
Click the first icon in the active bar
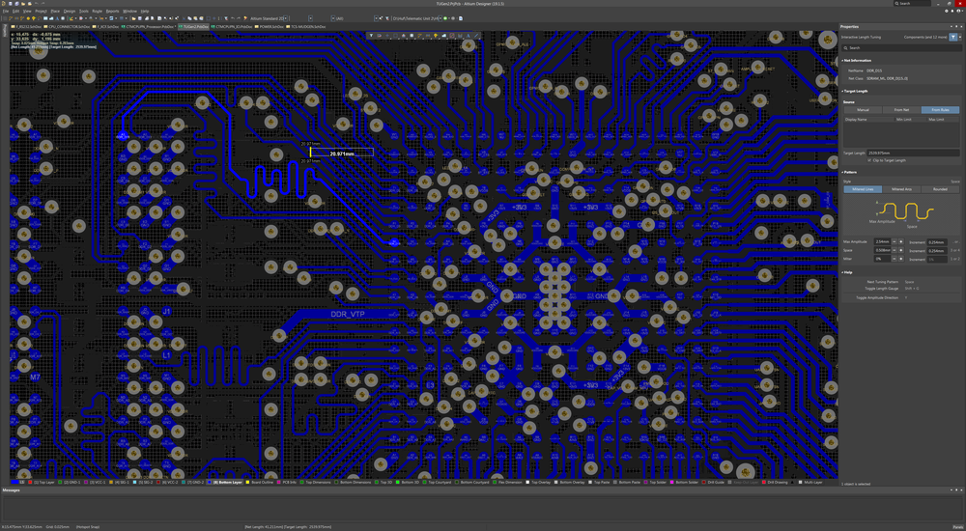(x=370, y=36)
